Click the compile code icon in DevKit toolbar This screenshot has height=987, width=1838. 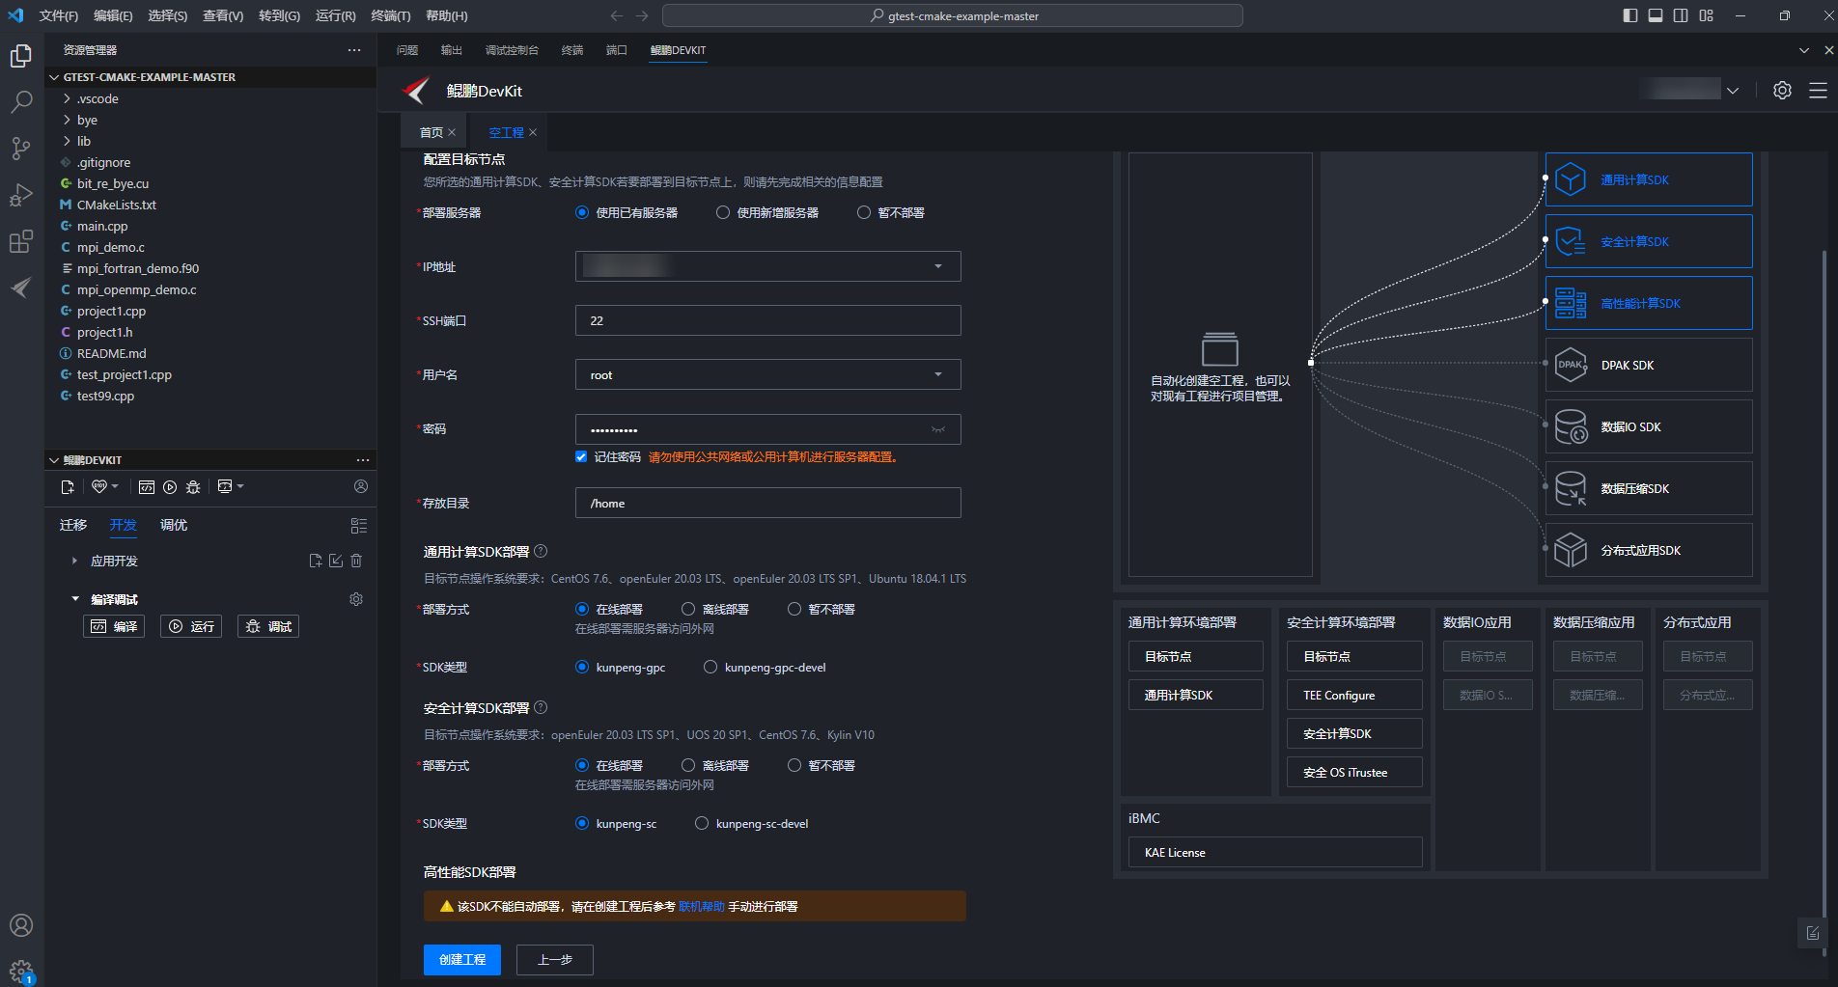coord(147,487)
